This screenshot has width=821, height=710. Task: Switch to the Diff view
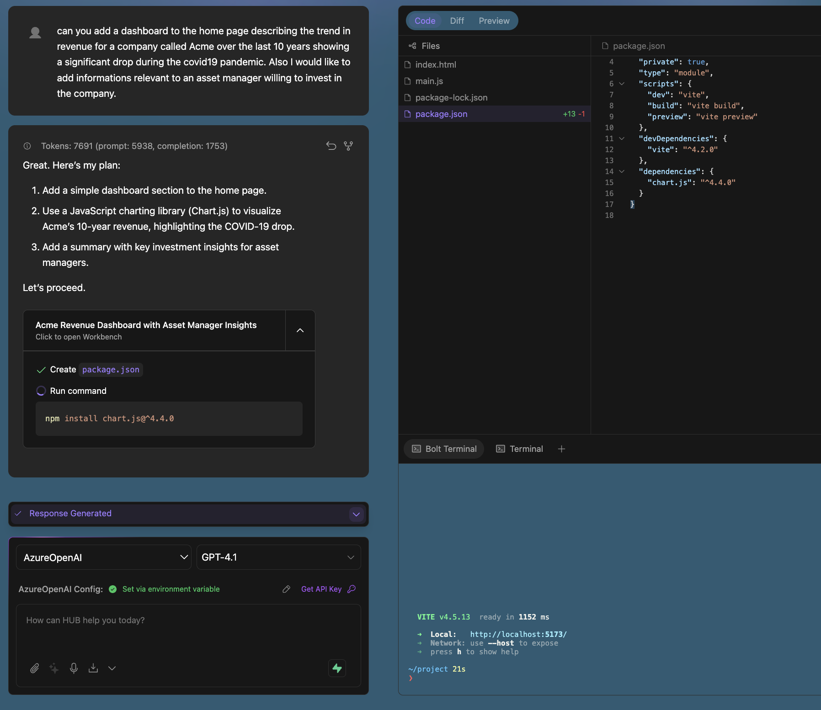(457, 21)
